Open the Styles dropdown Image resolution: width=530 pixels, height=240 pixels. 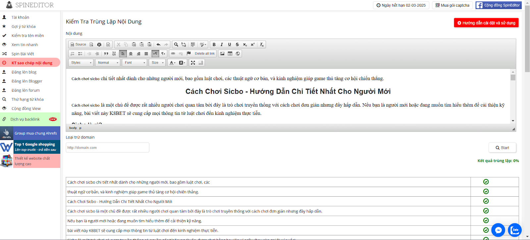81,63
